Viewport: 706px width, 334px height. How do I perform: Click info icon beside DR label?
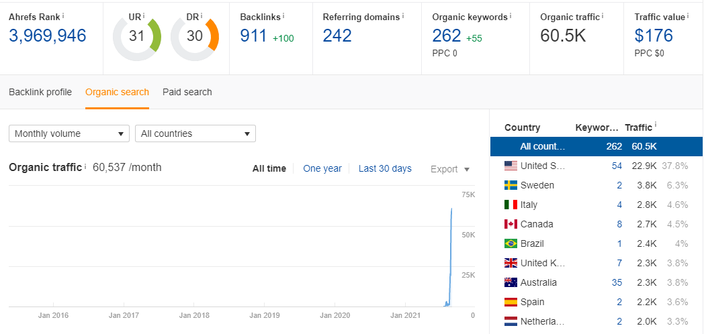coord(202,15)
